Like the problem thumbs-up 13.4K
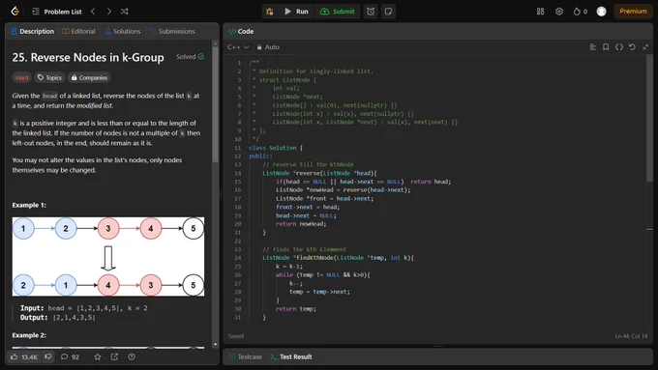This screenshot has width=658, height=370. pyautogui.click(x=24, y=357)
